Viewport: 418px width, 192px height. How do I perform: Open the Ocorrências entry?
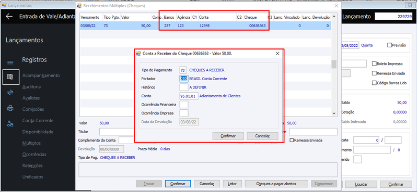pyautogui.click(x=34, y=155)
